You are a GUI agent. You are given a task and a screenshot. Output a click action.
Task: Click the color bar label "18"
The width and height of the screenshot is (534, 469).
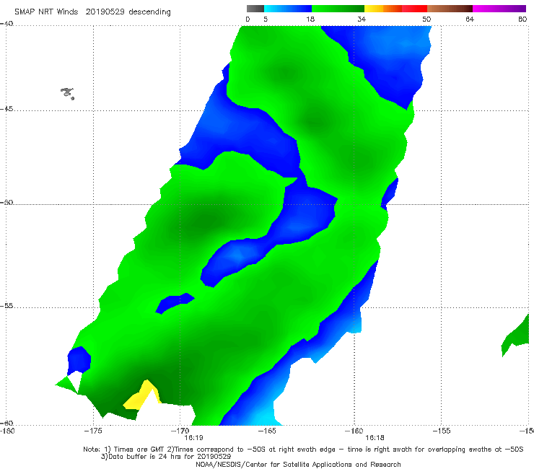(x=310, y=19)
